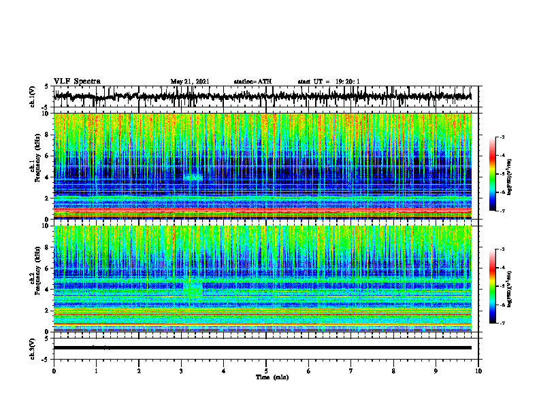Viewport: 539px width, 416px height.
Task: Click time axis tick label "2"
Action: [x=139, y=371]
